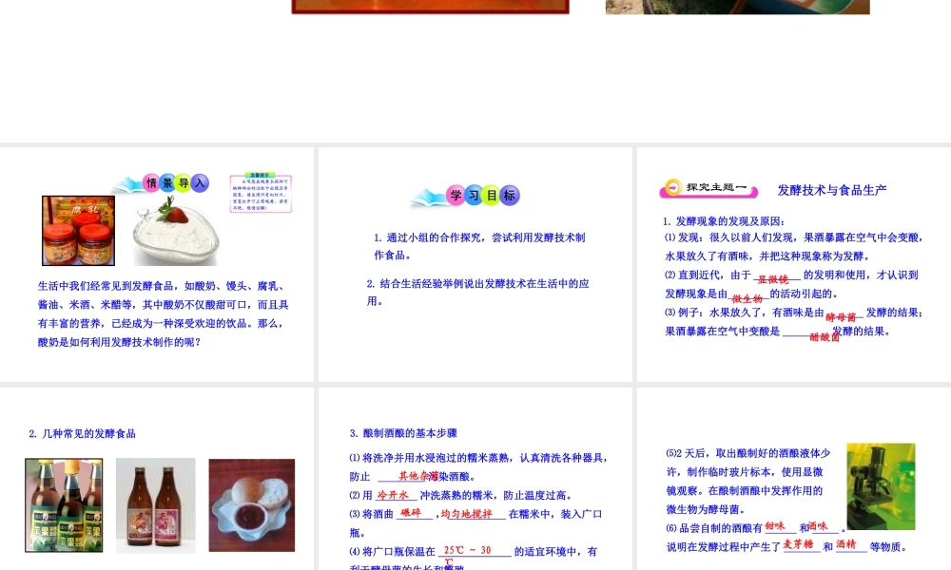Click the red answer 酵母菌
This screenshot has height=570, width=951.
tap(841, 316)
